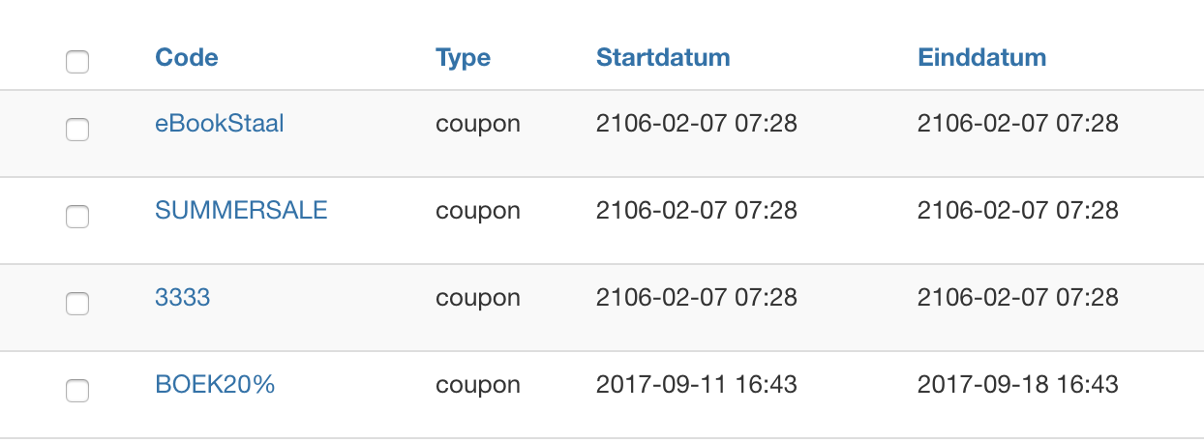This screenshot has width=1204, height=443.
Task: Click the coupon type in the eBookStaal row
Action: (478, 124)
